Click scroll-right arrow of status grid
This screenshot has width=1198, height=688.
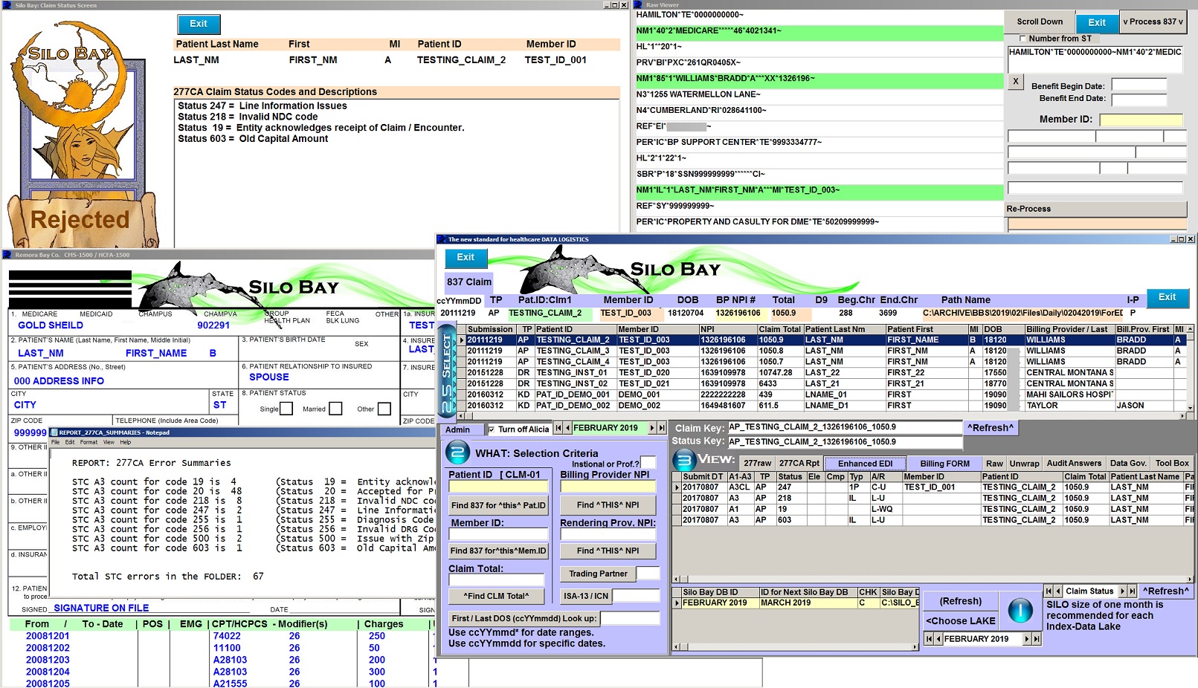1189,580
